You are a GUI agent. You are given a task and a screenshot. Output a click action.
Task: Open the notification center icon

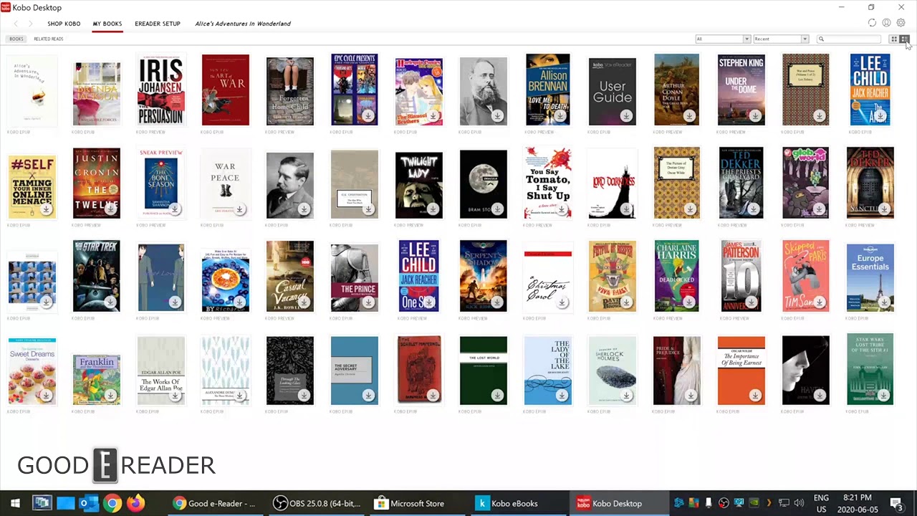coord(896,503)
